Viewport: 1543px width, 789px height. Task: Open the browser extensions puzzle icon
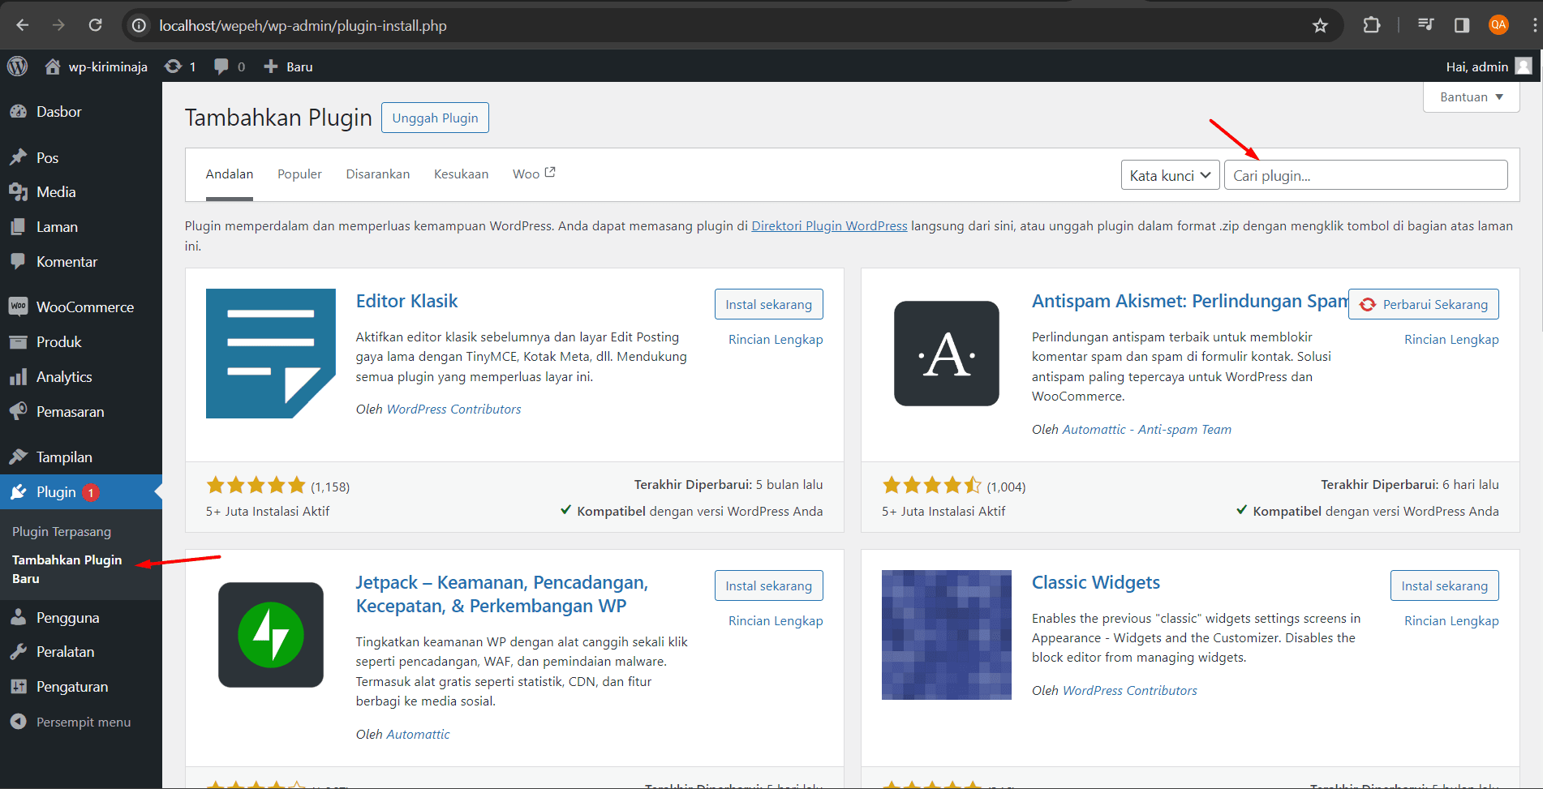tap(1371, 25)
